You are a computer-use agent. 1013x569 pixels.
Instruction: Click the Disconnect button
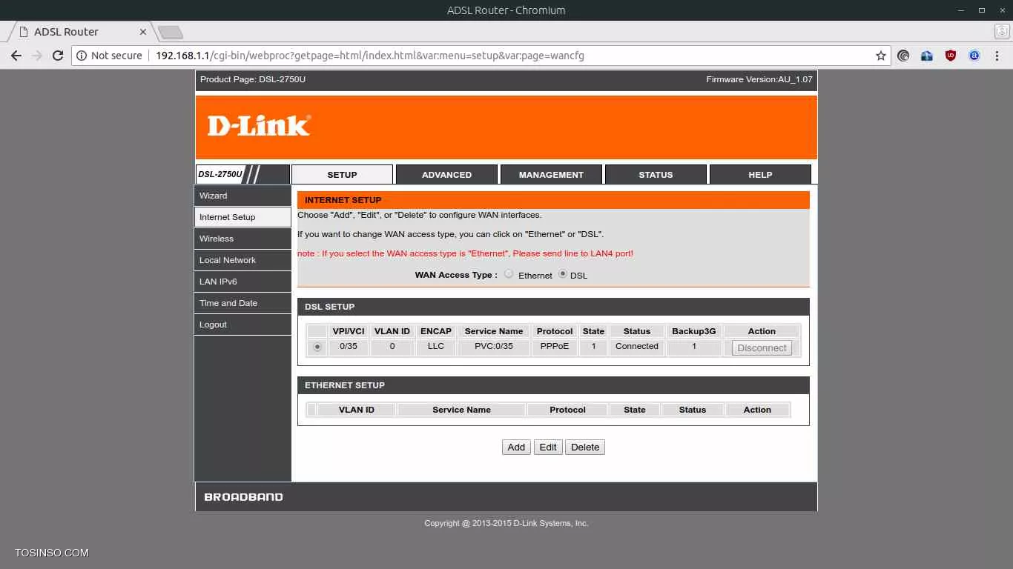[x=762, y=347]
